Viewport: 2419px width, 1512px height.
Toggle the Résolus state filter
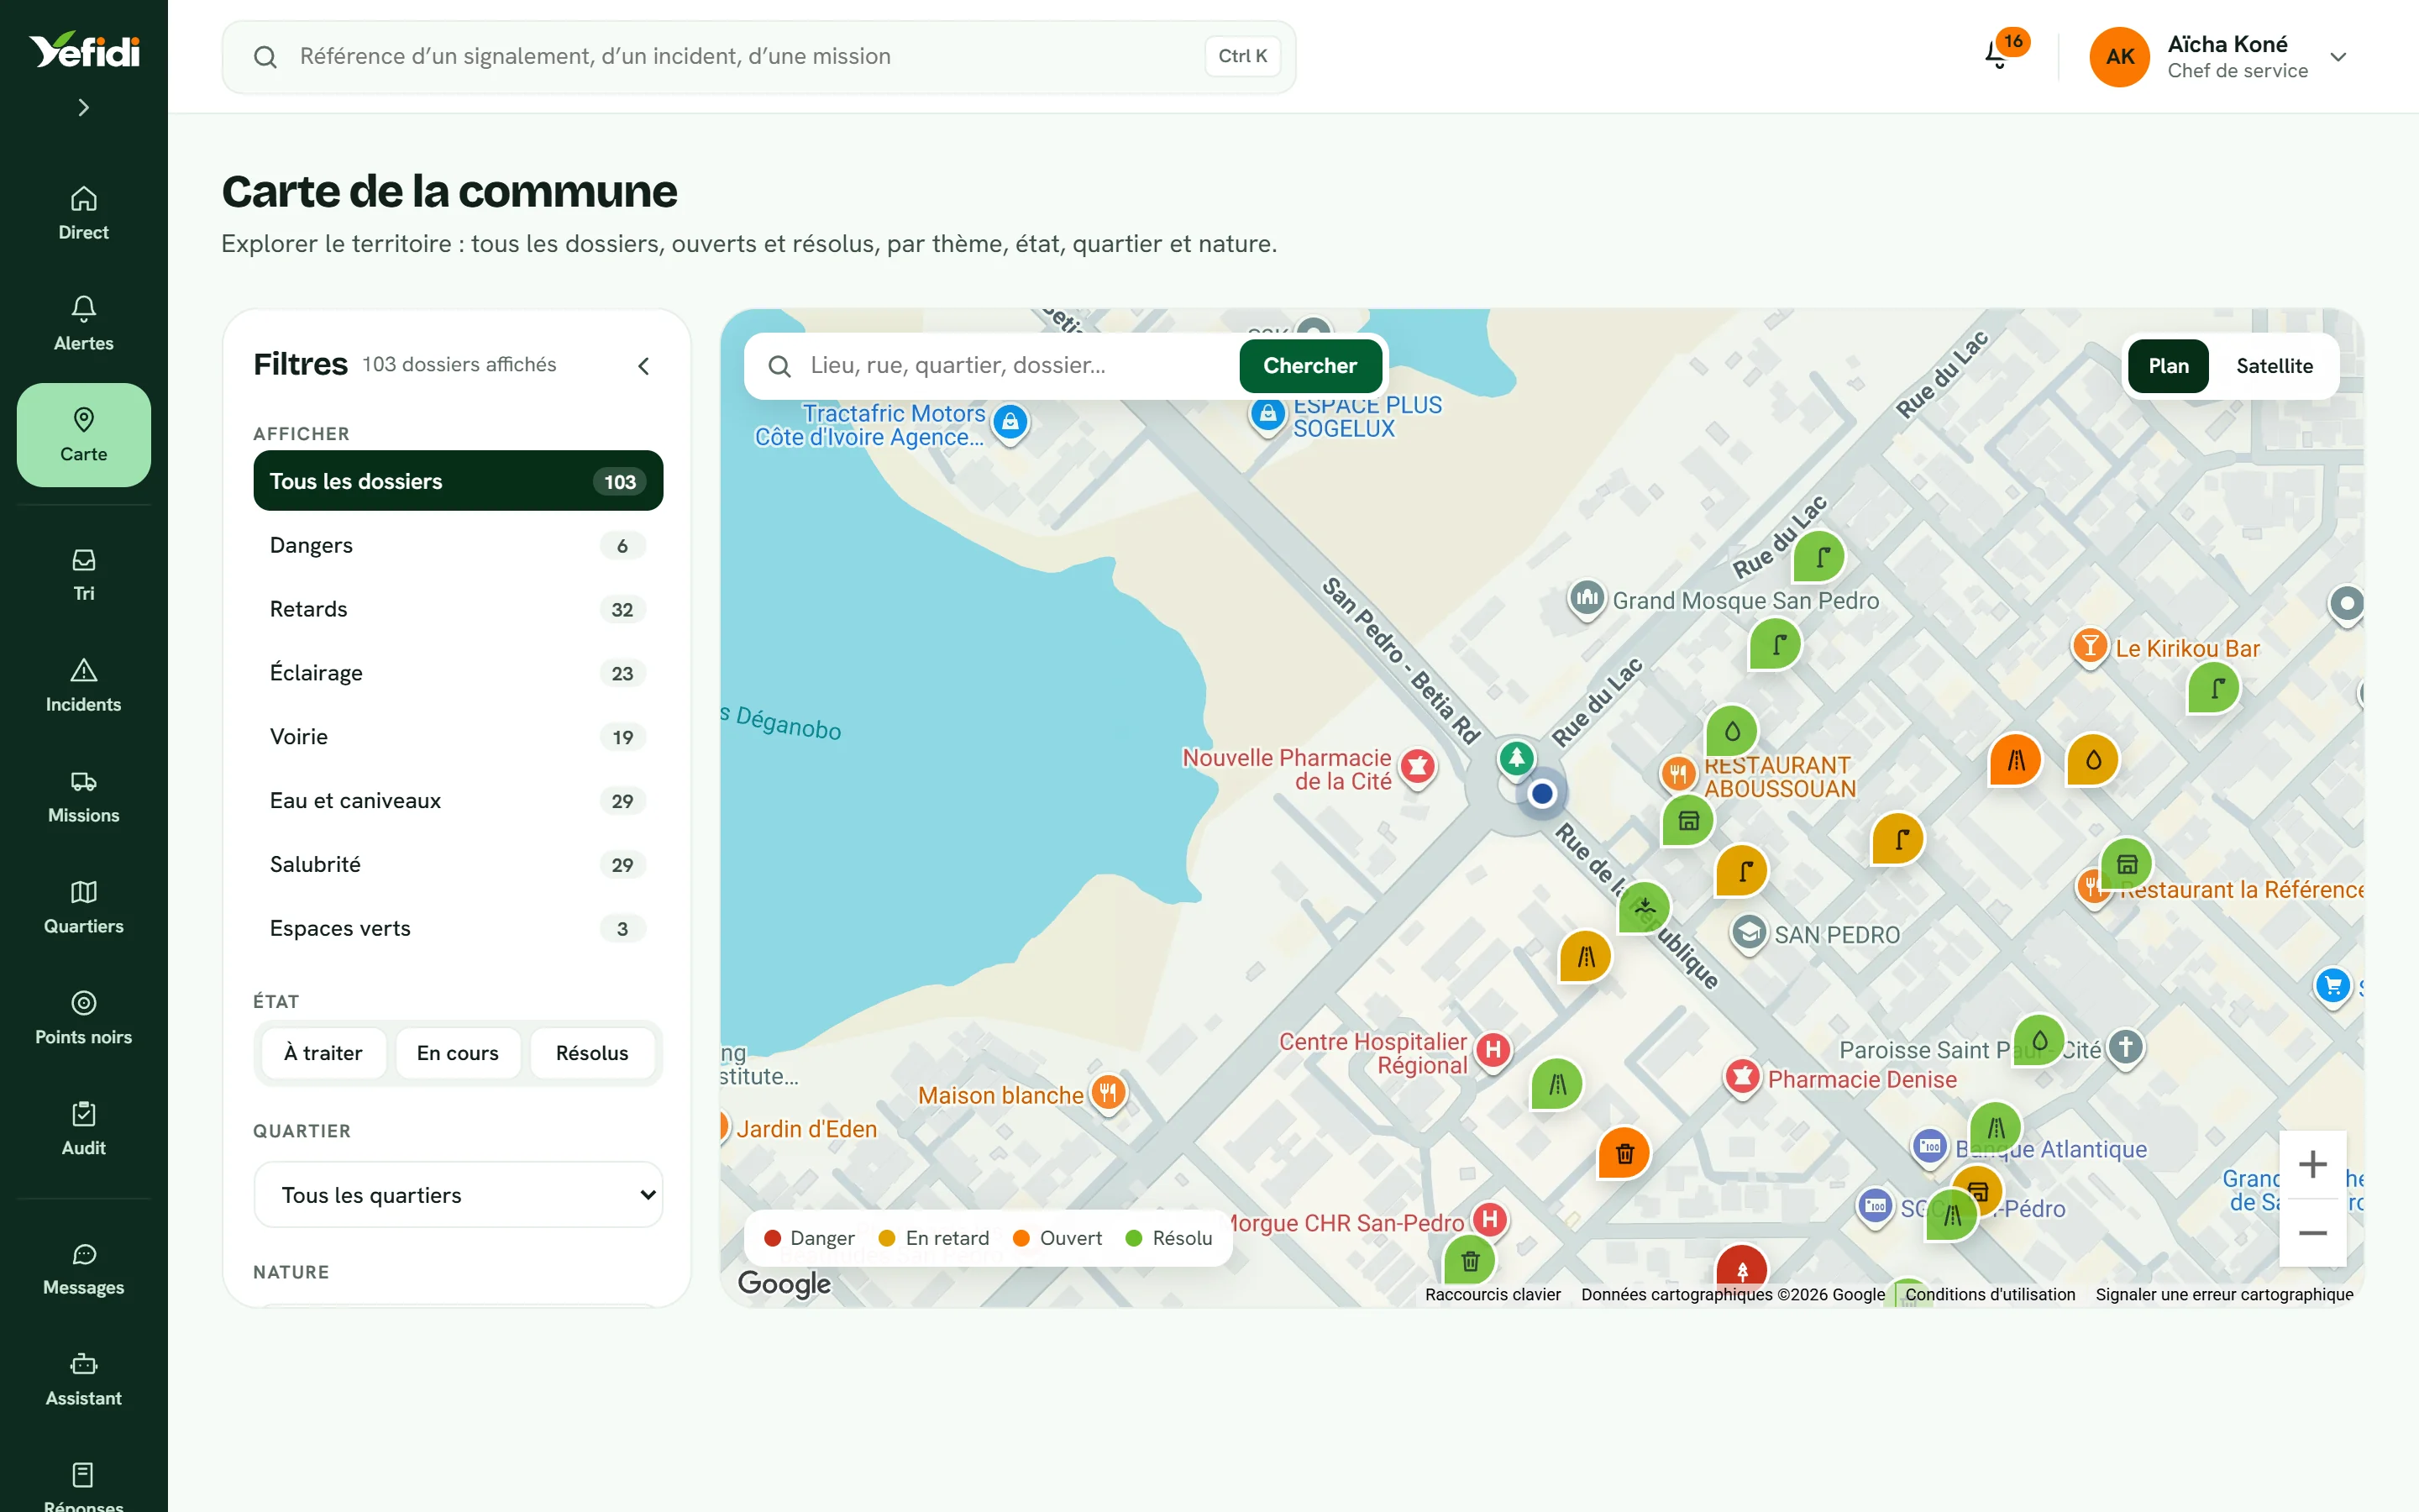[x=592, y=1053]
